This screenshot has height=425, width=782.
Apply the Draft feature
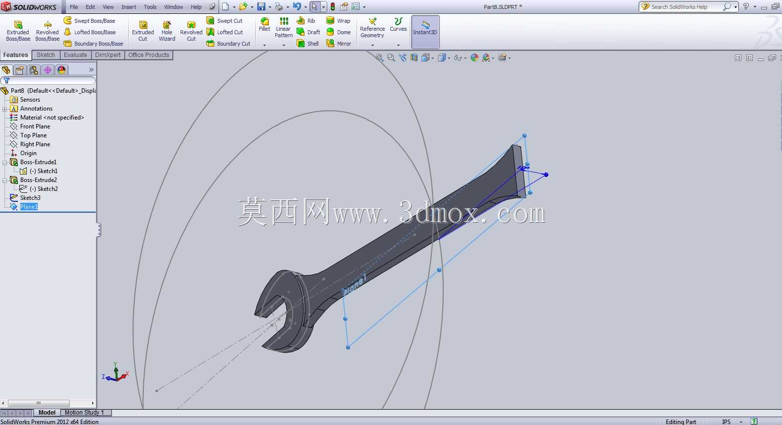point(308,32)
